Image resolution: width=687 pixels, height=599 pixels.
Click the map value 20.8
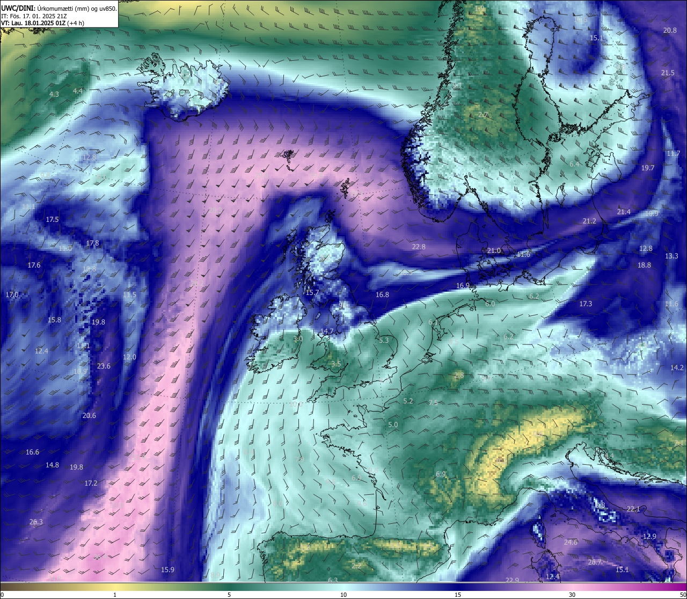coord(670,30)
